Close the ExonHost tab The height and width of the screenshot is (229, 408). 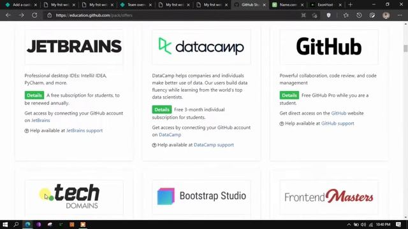[340, 4]
